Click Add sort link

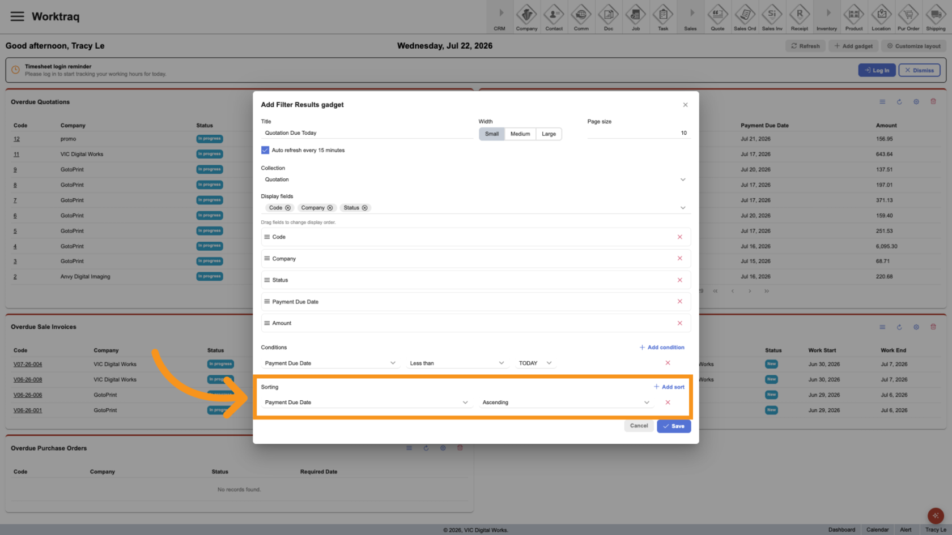point(669,387)
